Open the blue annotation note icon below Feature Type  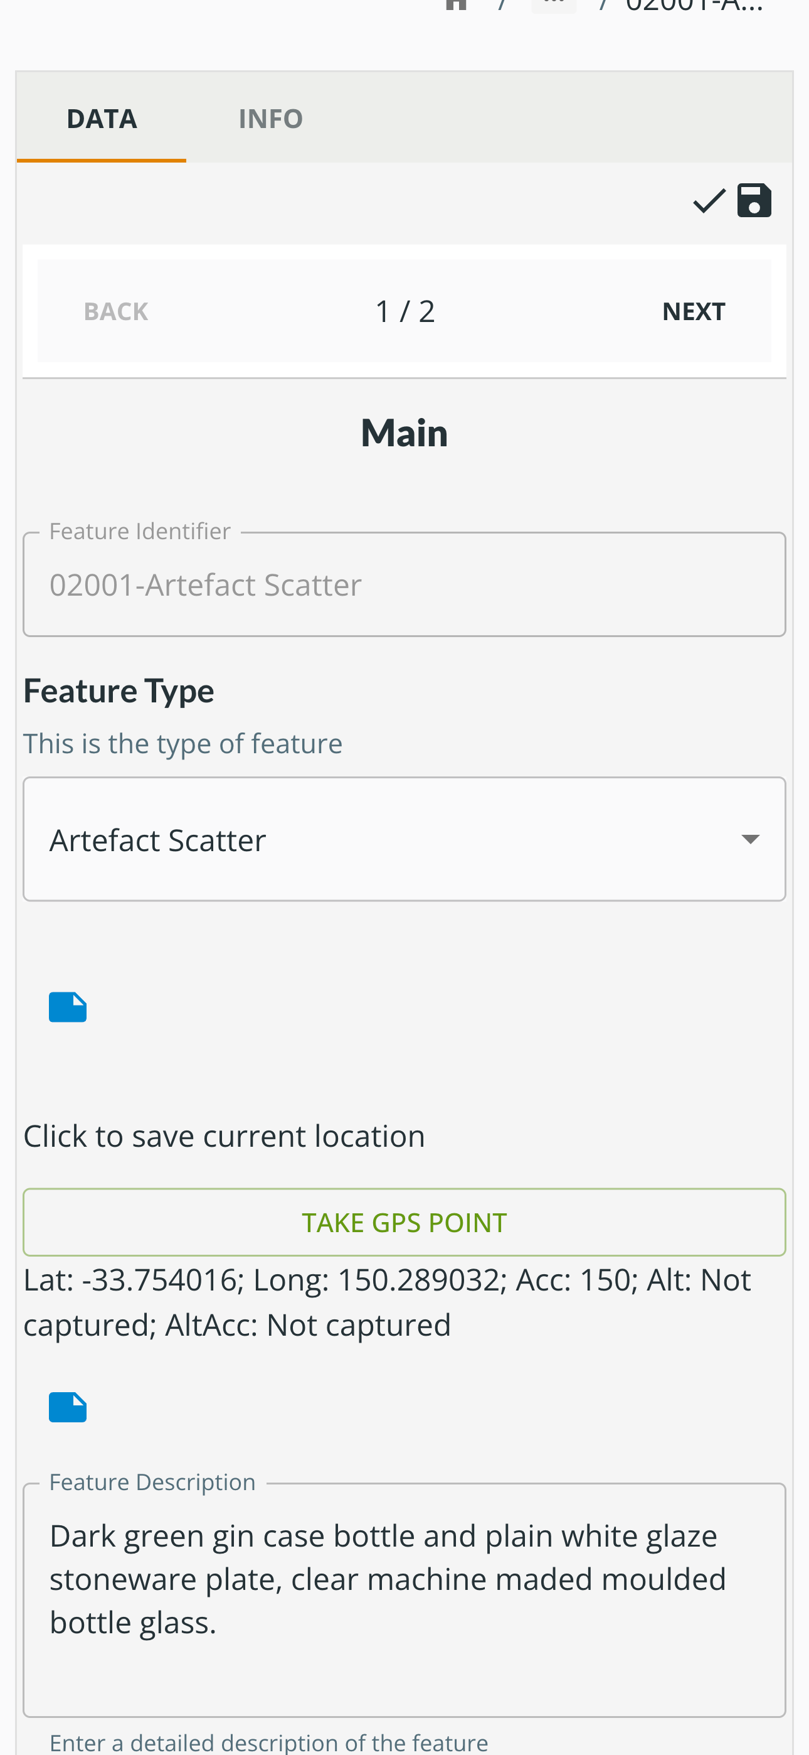68,1007
